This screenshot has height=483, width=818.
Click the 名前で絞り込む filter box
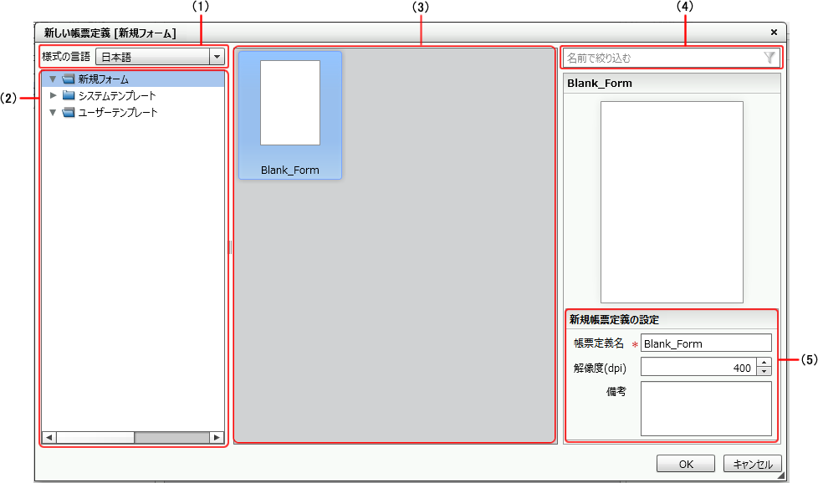[661, 57]
